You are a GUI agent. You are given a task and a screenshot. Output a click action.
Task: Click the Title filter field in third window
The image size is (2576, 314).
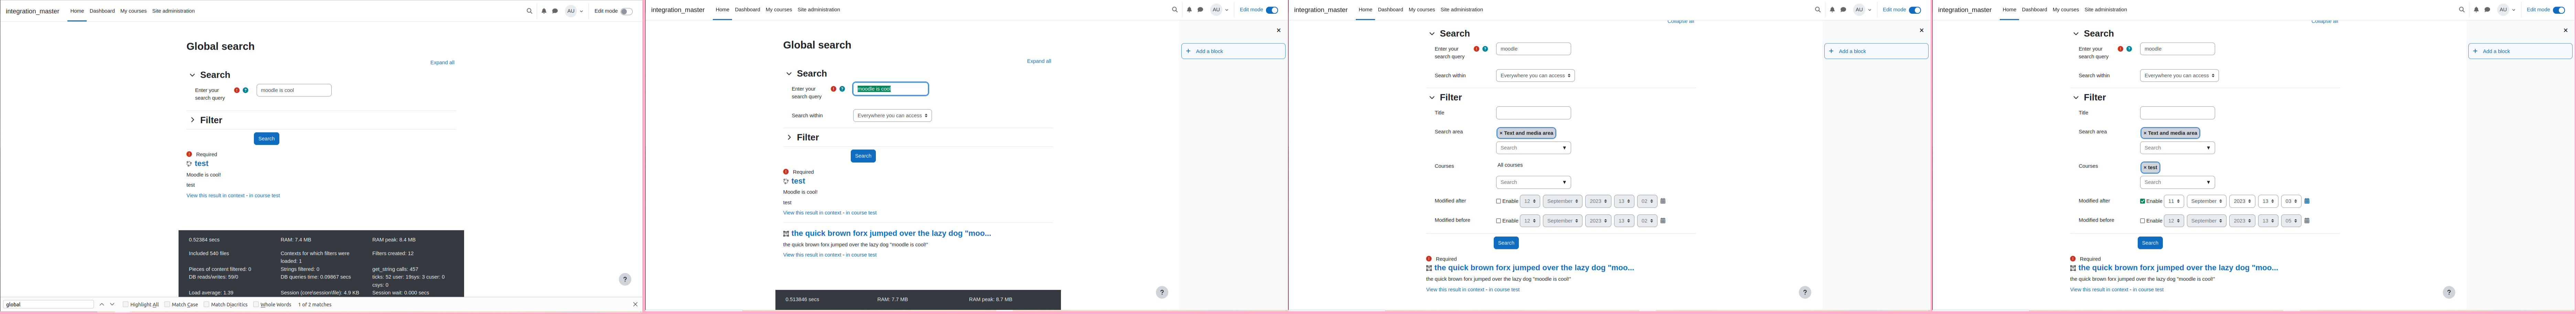[1533, 113]
